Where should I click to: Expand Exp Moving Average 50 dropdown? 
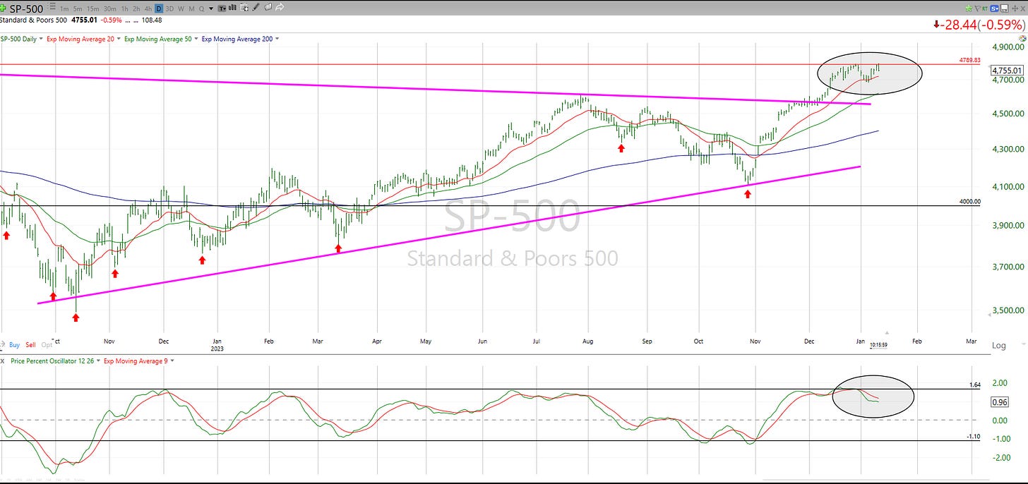click(196, 39)
